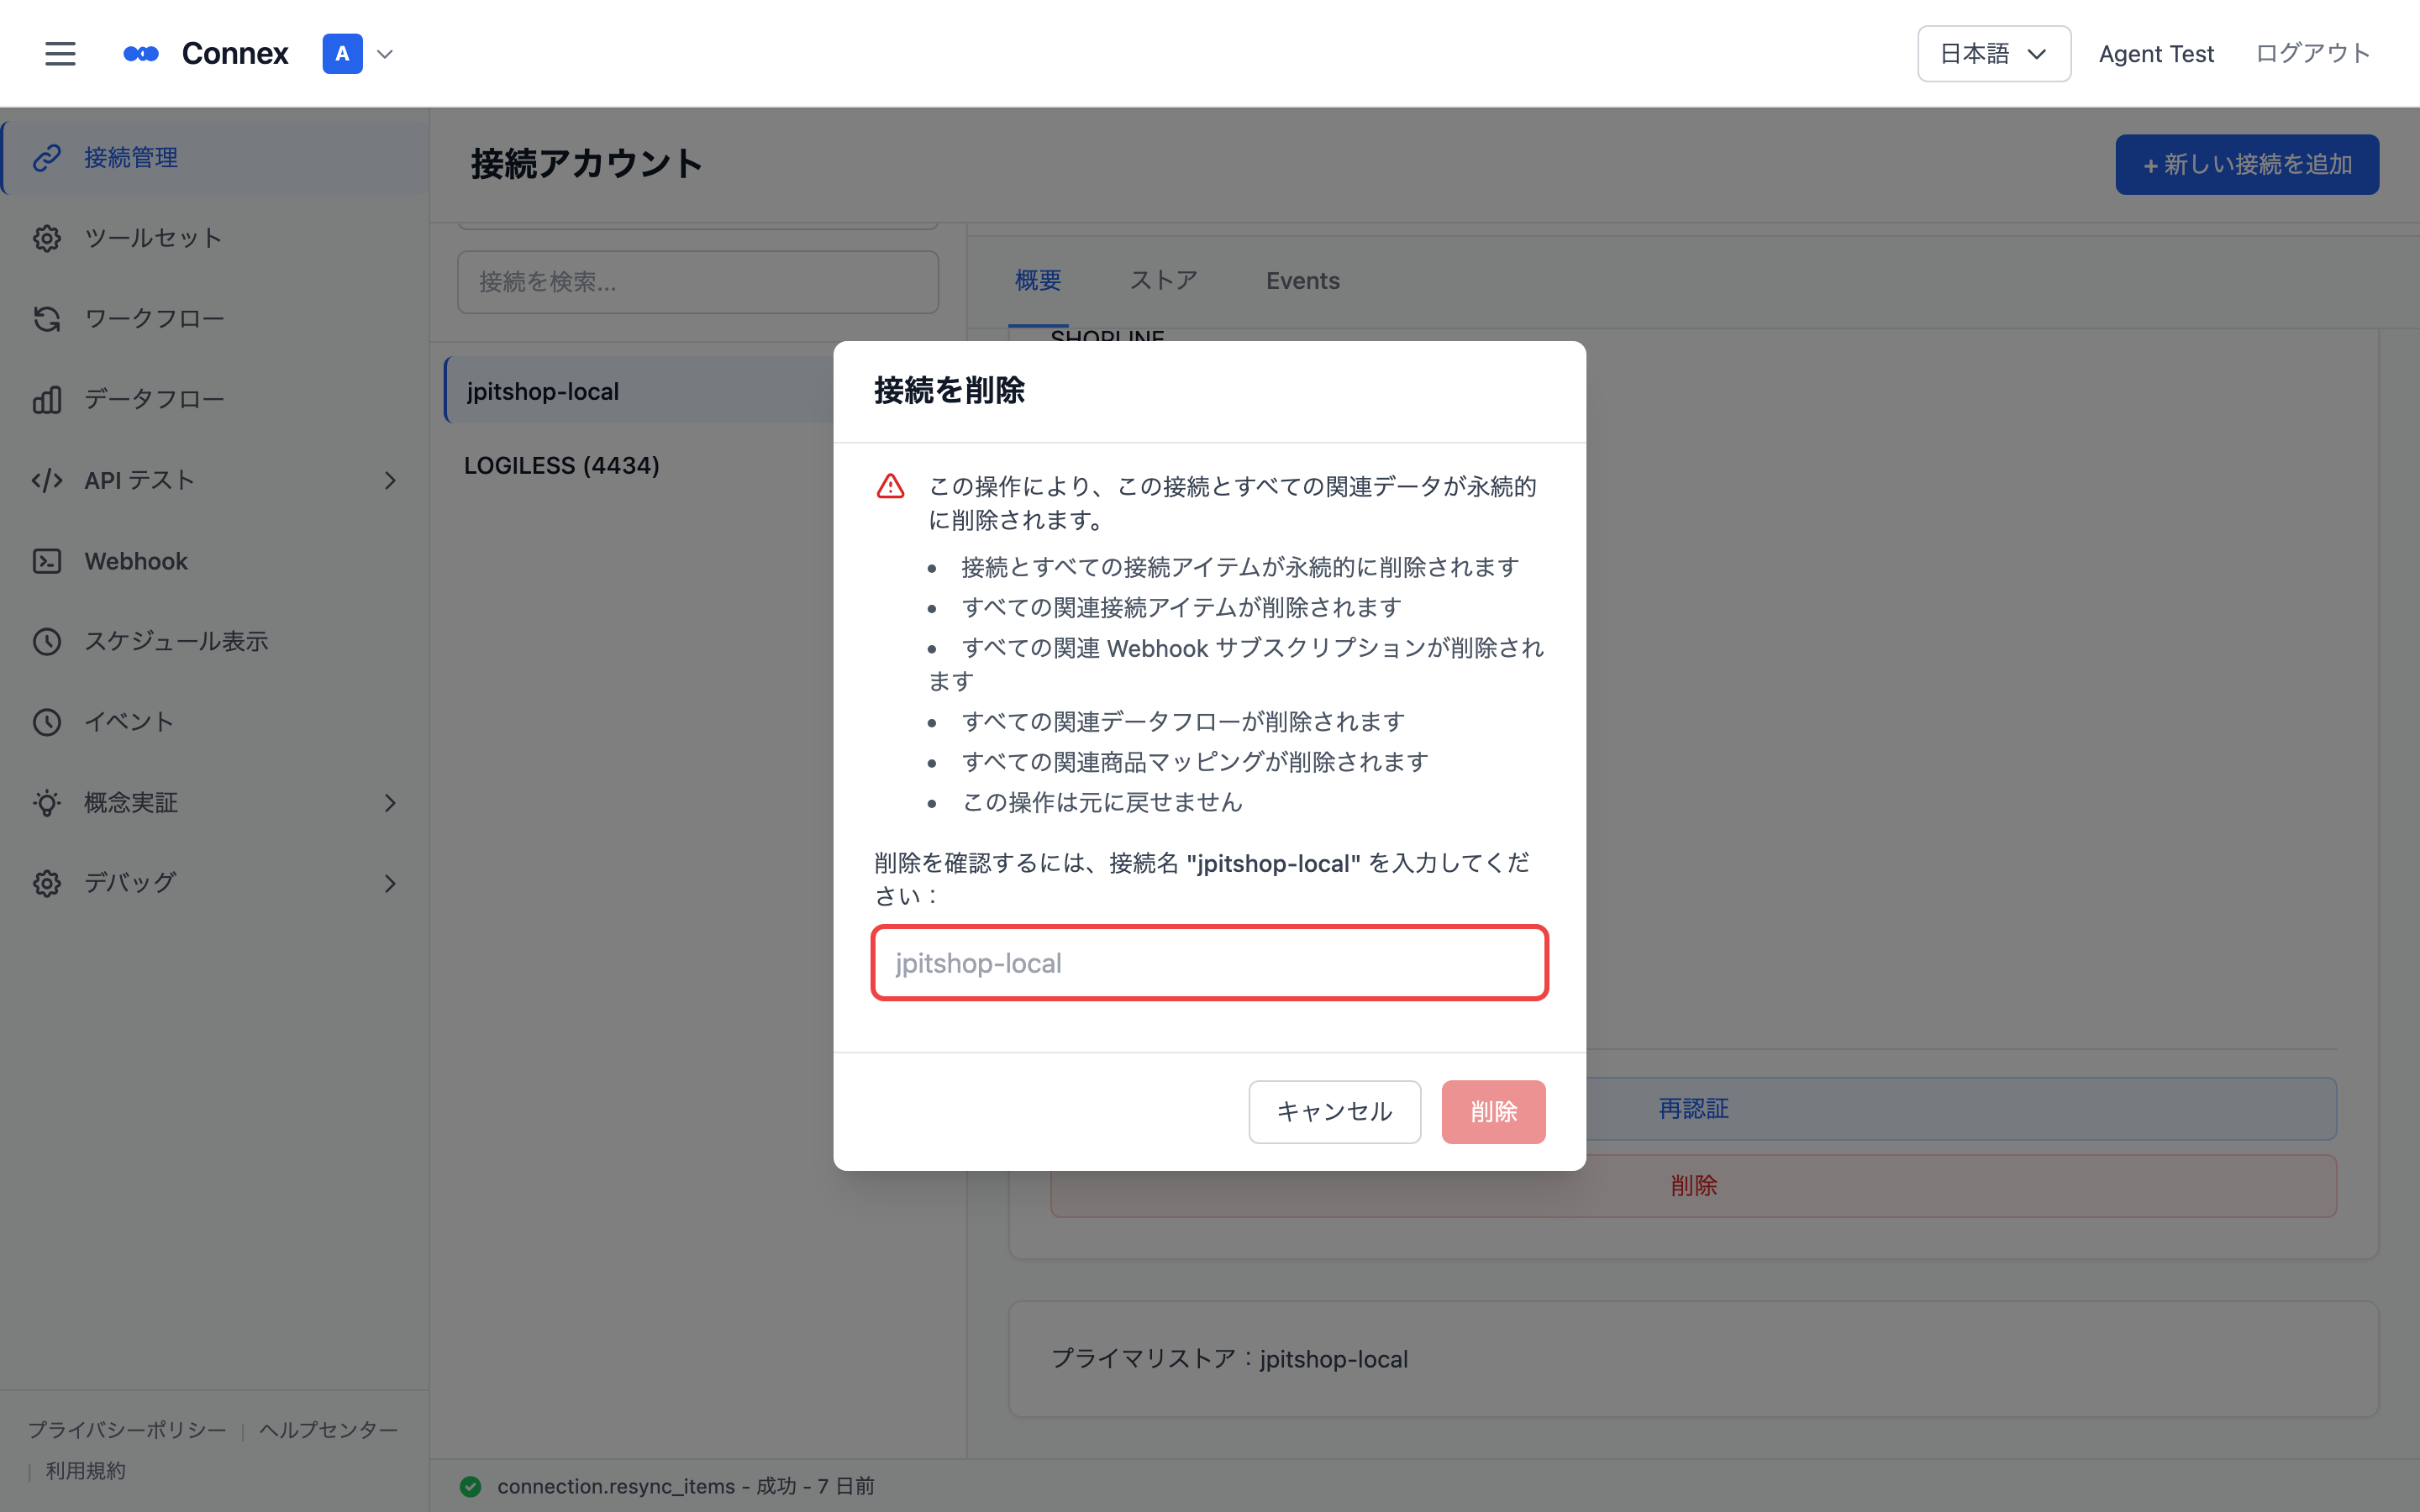Expand the デバッグ submenu chevron
2420x1512 pixels.
click(x=390, y=884)
